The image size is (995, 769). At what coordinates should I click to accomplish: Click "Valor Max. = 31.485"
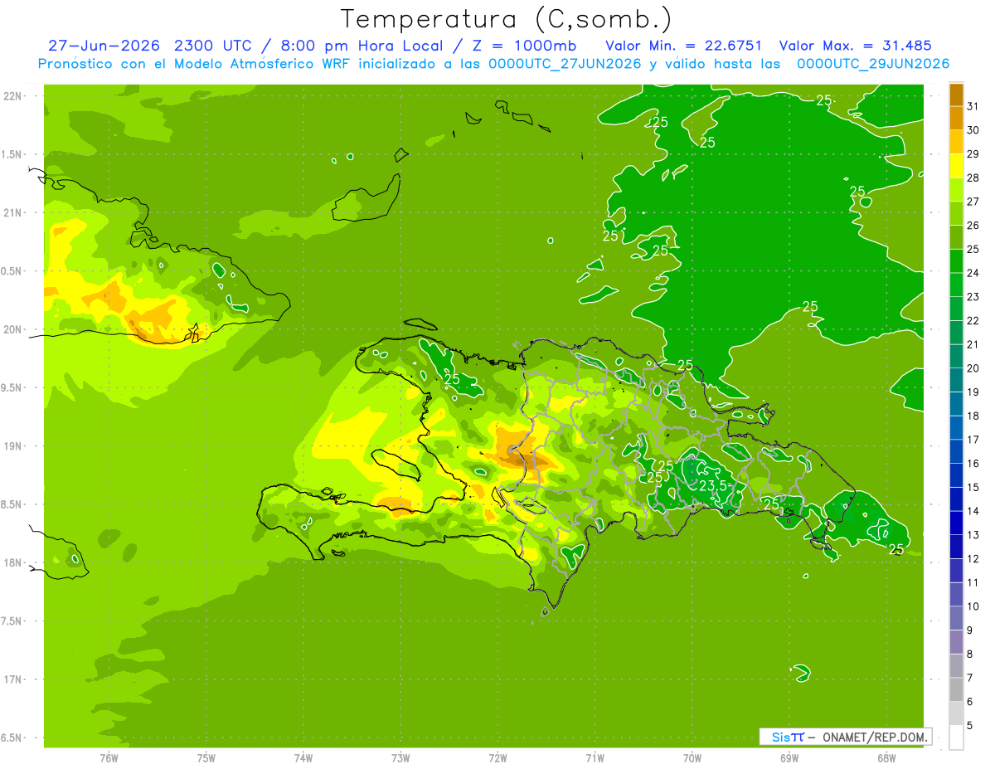point(856,46)
